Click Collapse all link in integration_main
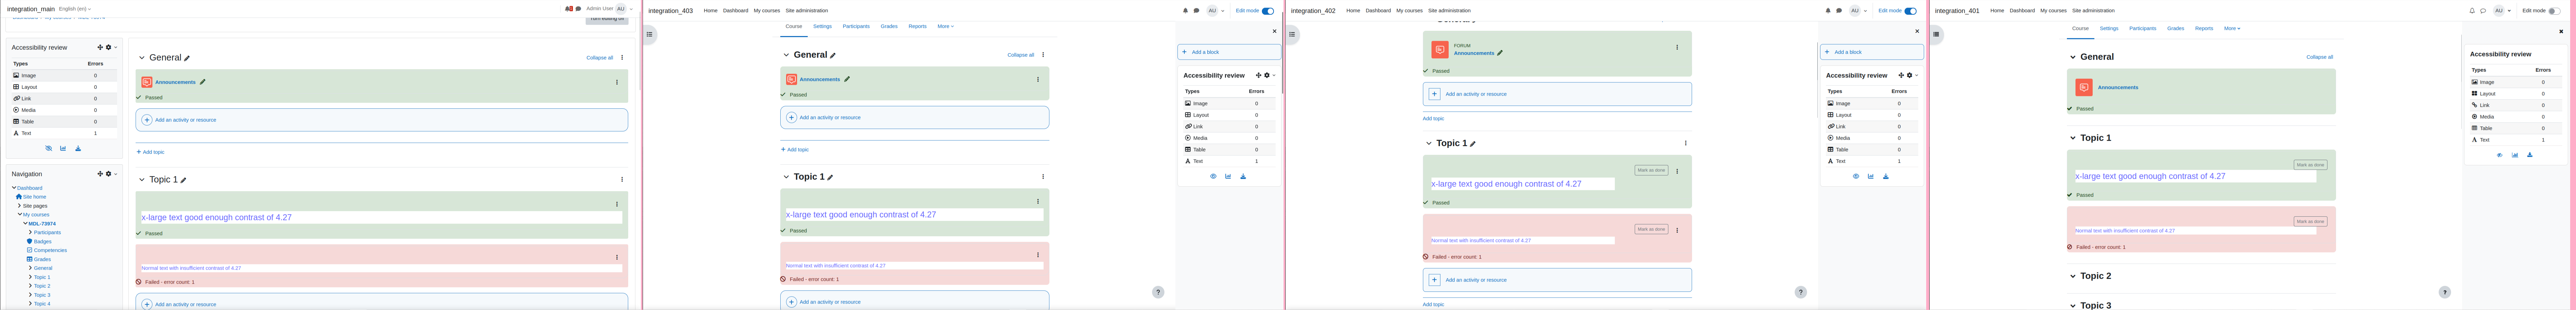 [x=600, y=58]
